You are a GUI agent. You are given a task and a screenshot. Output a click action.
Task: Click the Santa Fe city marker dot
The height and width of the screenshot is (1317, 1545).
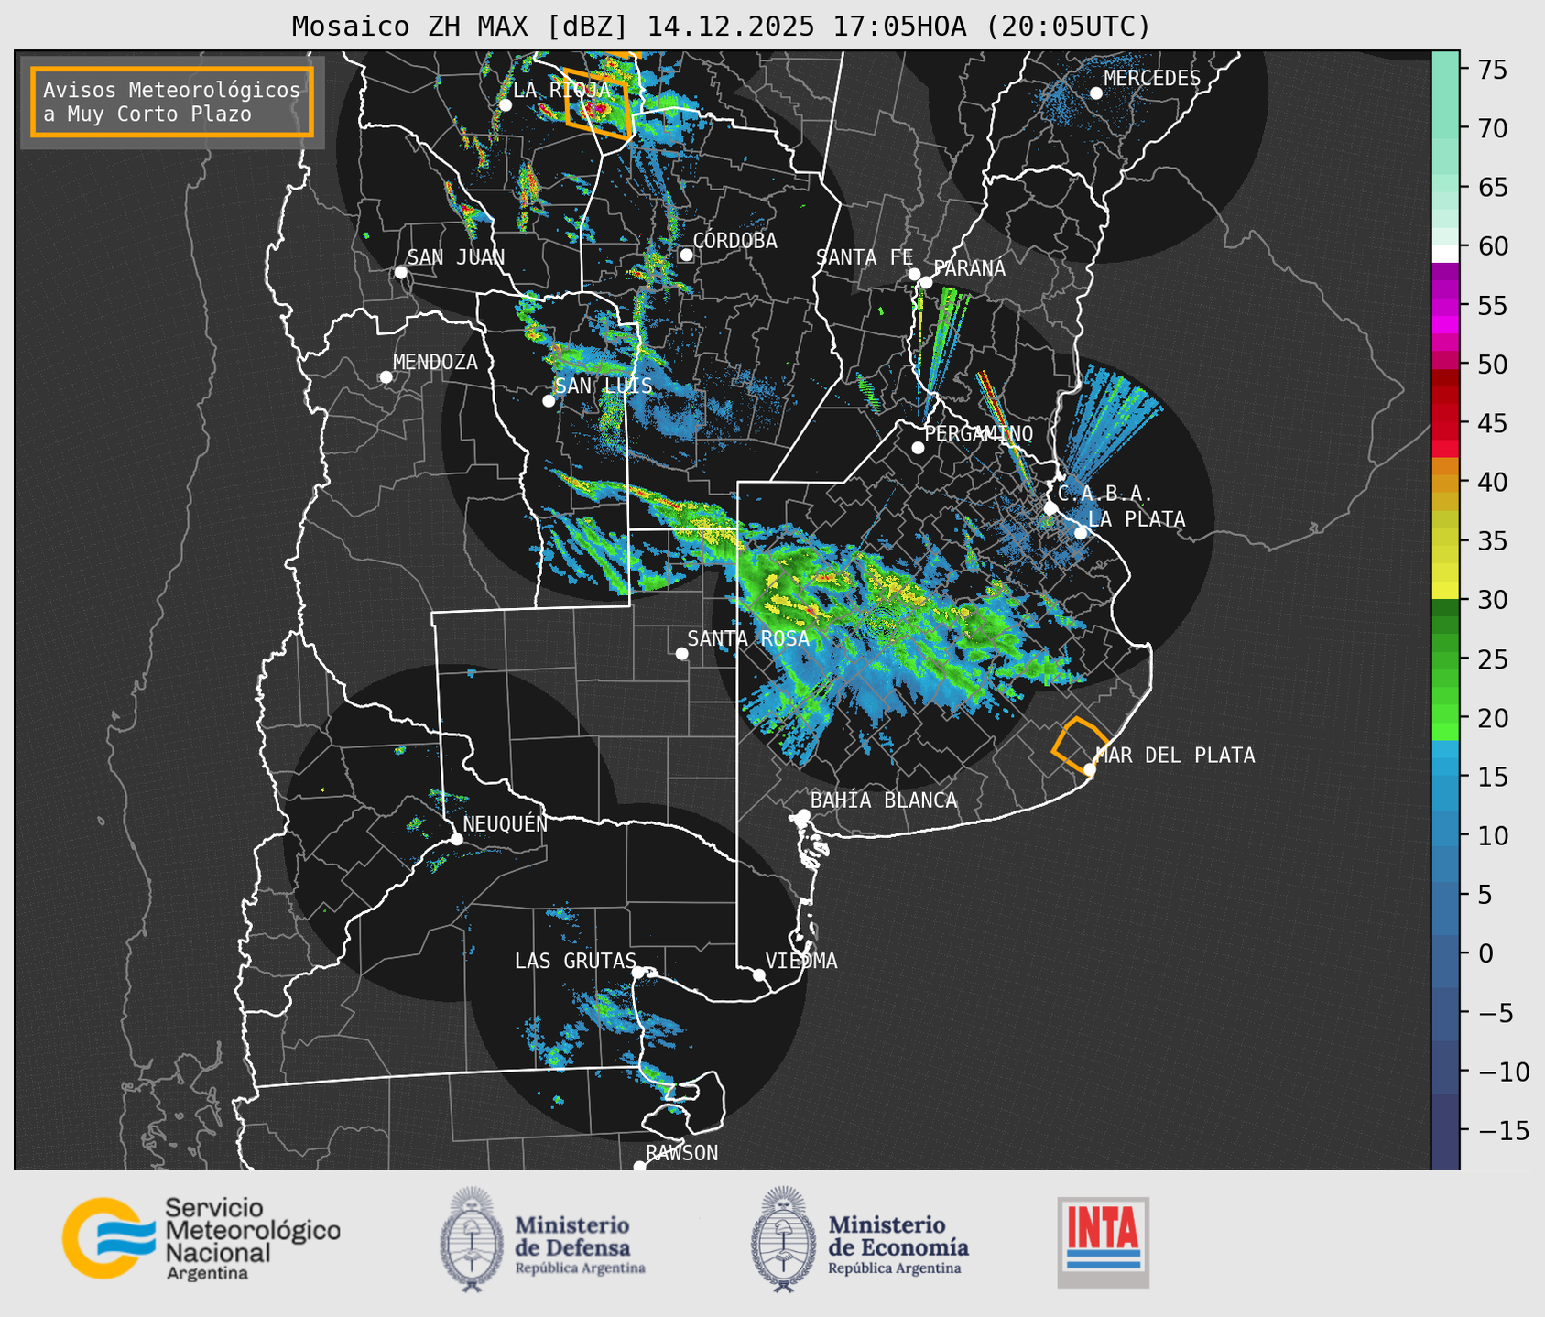click(x=914, y=274)
